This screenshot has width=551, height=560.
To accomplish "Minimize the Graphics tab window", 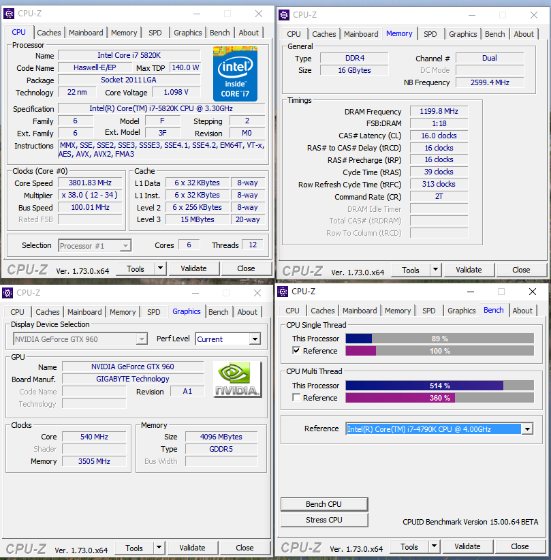I will 195,293.
